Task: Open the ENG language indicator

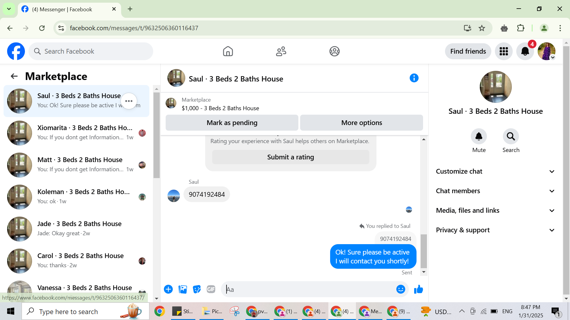Action: click(507, 311)
